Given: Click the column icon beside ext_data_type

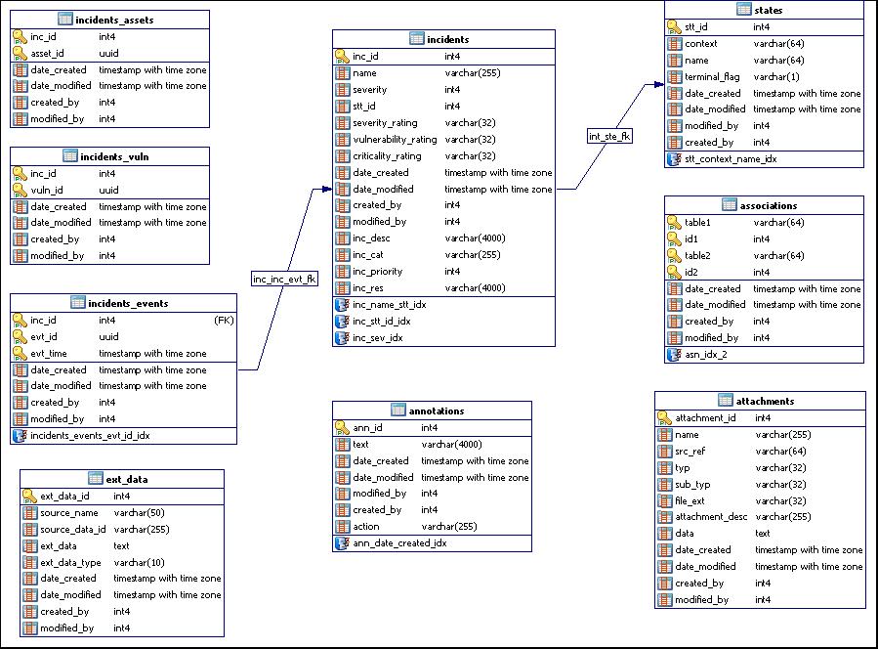Looking at the screenshot, I should [30, 562].
